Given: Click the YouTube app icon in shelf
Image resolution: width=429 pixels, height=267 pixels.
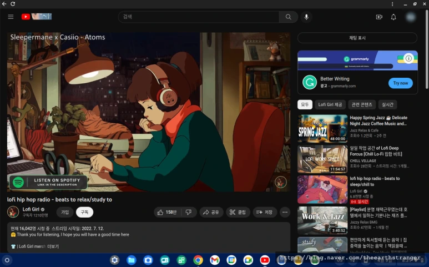Looking at the screenshot, I should pyautogui.click(x=265, y=260).
